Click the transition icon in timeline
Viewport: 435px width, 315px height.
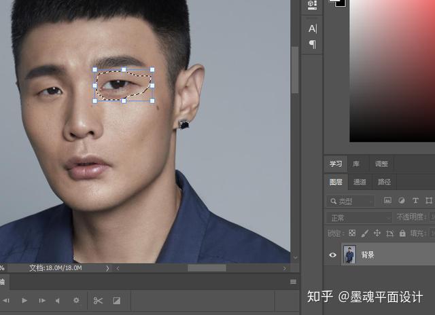(x=117, y=301)
